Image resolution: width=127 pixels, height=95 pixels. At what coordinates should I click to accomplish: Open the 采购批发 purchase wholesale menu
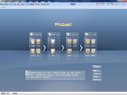6,4
